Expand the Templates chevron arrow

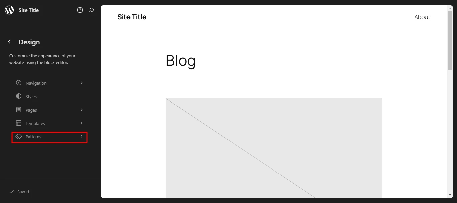[x=82, y=123]
